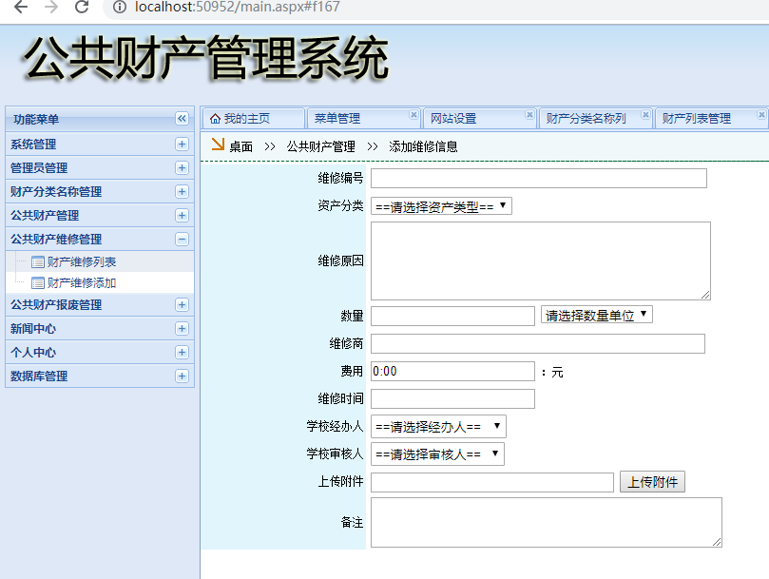Open the 资产分类 type dropdown
The height and width of the screenshot is (579, 769).
point(441,206)
